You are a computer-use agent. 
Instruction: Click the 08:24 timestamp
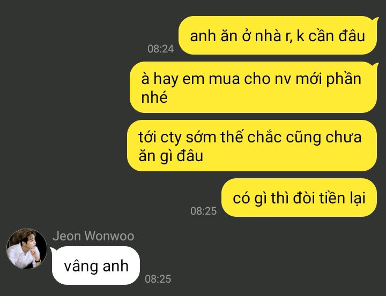click(x=161, y=49)
